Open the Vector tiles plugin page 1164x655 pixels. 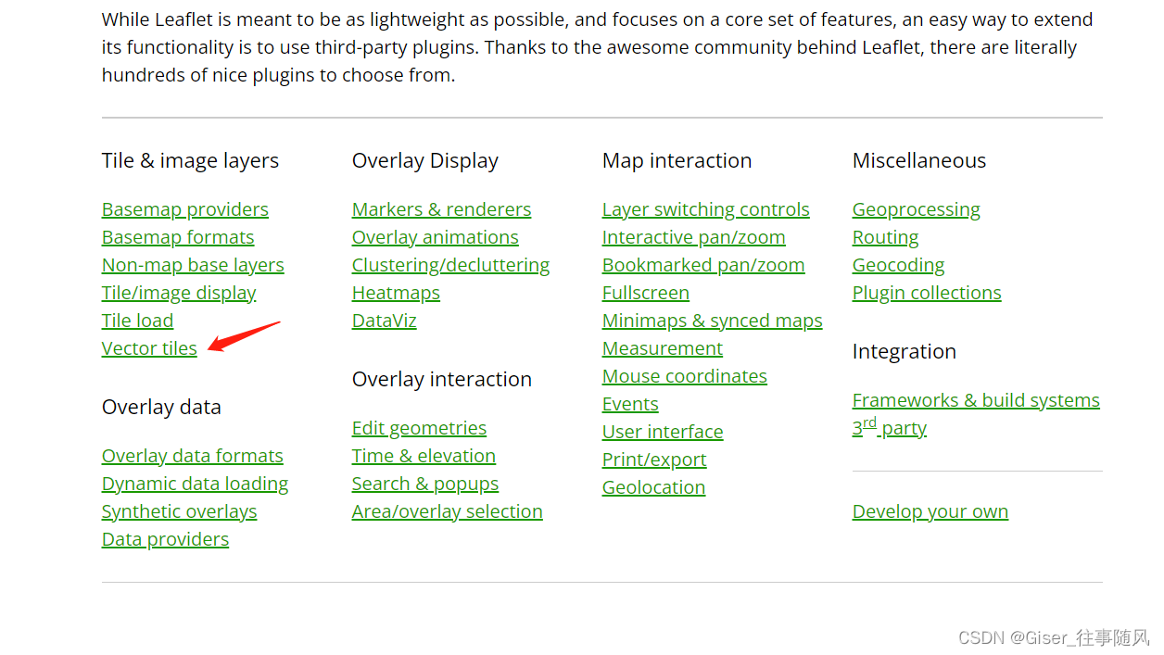point(148,348)
